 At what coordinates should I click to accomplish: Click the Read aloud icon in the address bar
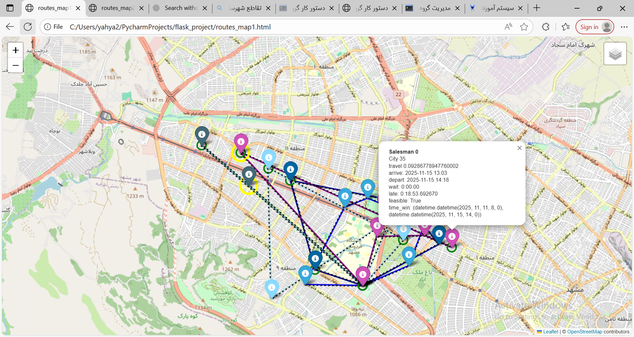pos(508,27)
